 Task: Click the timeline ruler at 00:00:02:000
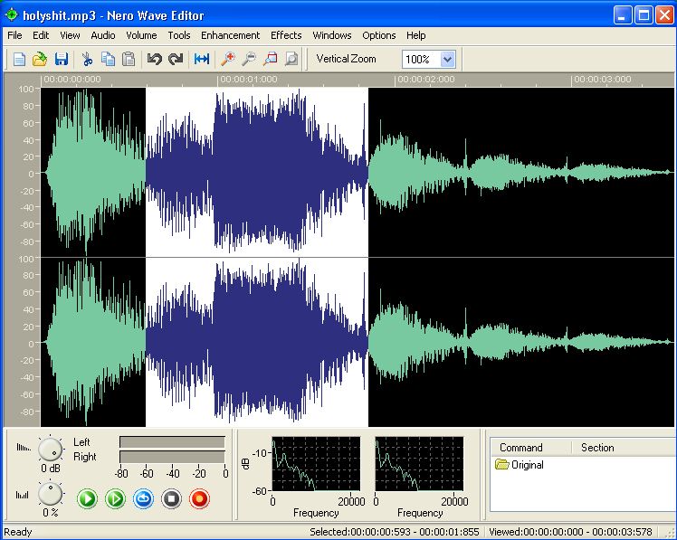[396, 80]
